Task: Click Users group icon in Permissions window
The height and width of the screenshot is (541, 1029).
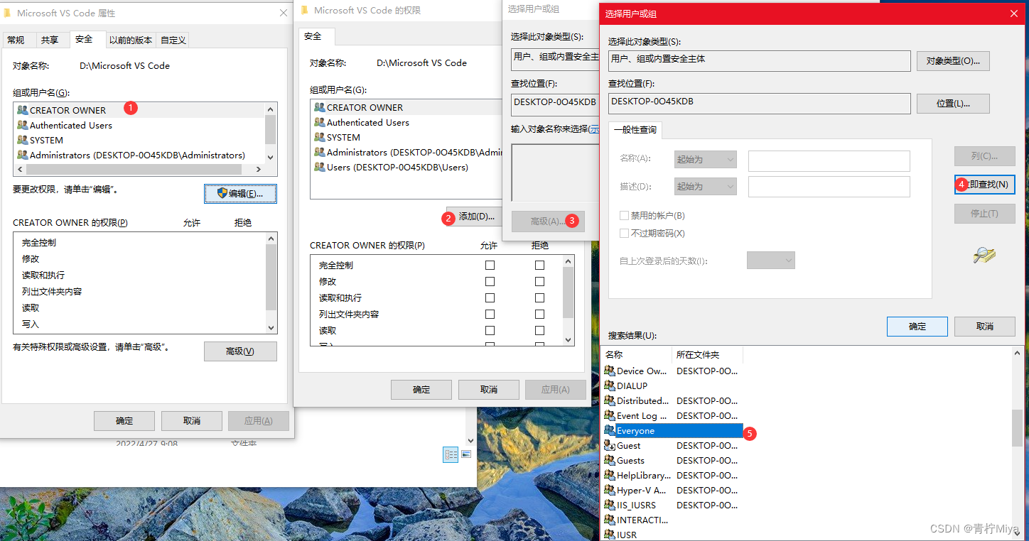Action: (319, 167)
